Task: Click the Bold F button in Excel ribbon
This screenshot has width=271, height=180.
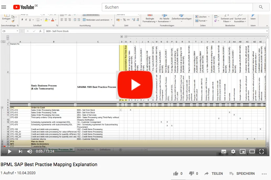Action: 22,20
